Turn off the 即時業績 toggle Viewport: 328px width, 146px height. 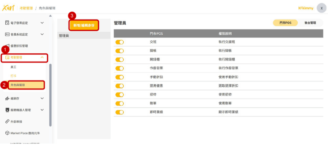coord(119,112)
